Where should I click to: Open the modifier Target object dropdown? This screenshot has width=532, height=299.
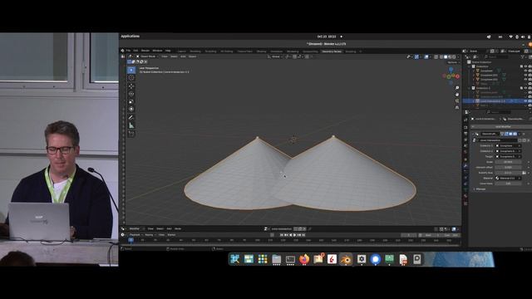coord(508,157)
